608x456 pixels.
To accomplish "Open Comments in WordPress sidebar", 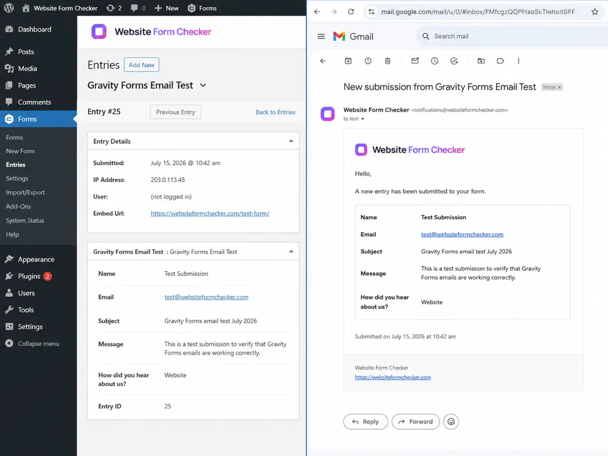I will tap(28, 102).
